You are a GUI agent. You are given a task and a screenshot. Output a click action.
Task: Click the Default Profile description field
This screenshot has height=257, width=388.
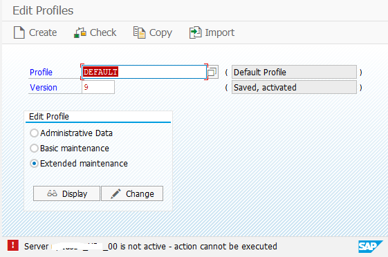[x=294, y=72]
